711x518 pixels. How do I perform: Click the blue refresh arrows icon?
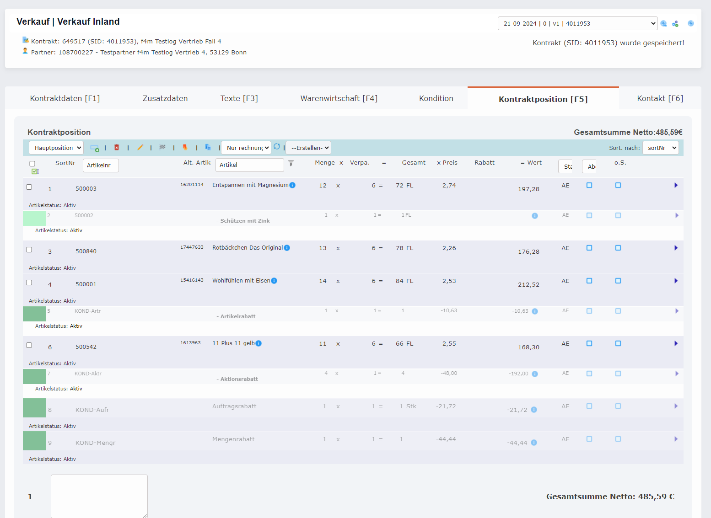click(277, 147)
